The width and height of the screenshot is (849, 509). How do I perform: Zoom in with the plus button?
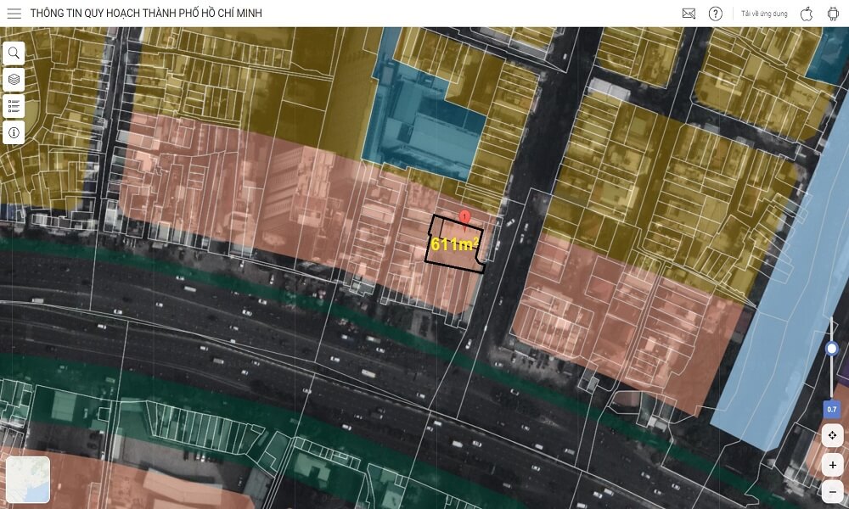point(833,465)
